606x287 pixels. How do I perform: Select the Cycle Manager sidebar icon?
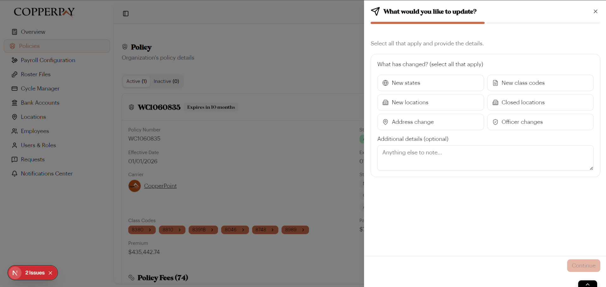click(x=15, y=89)
